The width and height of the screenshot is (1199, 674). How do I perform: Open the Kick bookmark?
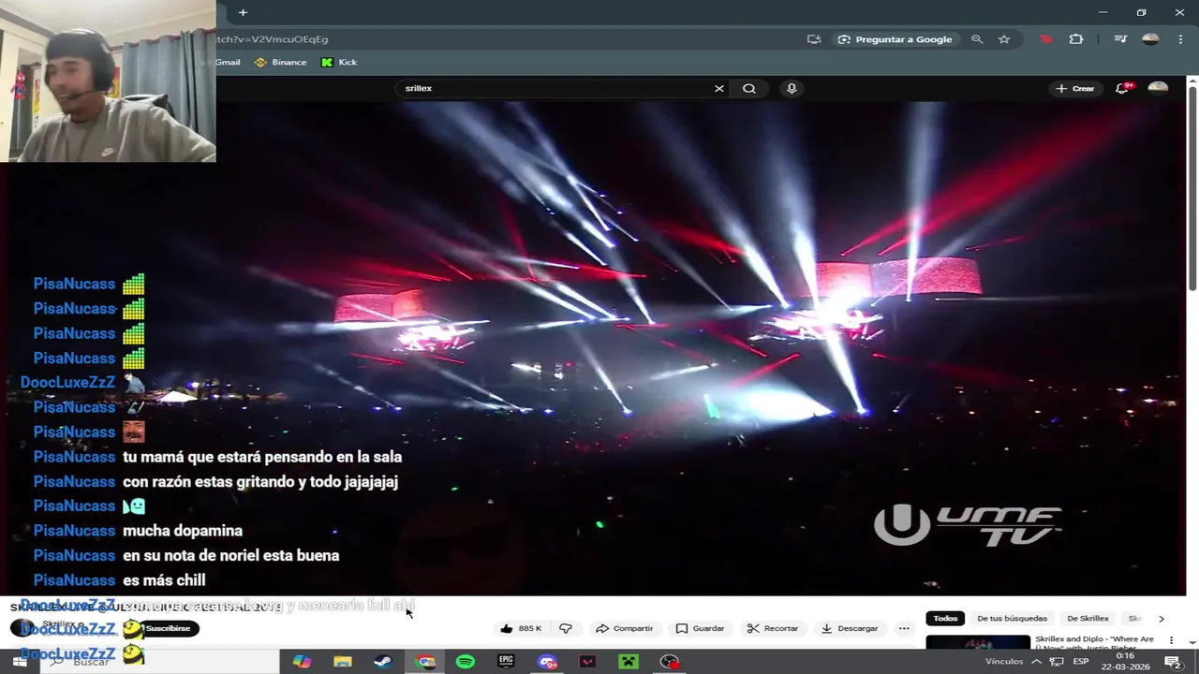click(339, 62)
